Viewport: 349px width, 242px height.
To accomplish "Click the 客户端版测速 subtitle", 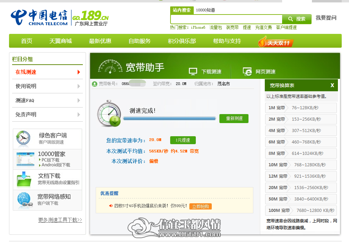I will (x=51, y=142).
